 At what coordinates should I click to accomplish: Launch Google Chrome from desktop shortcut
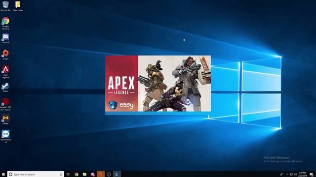pos(5,23)
